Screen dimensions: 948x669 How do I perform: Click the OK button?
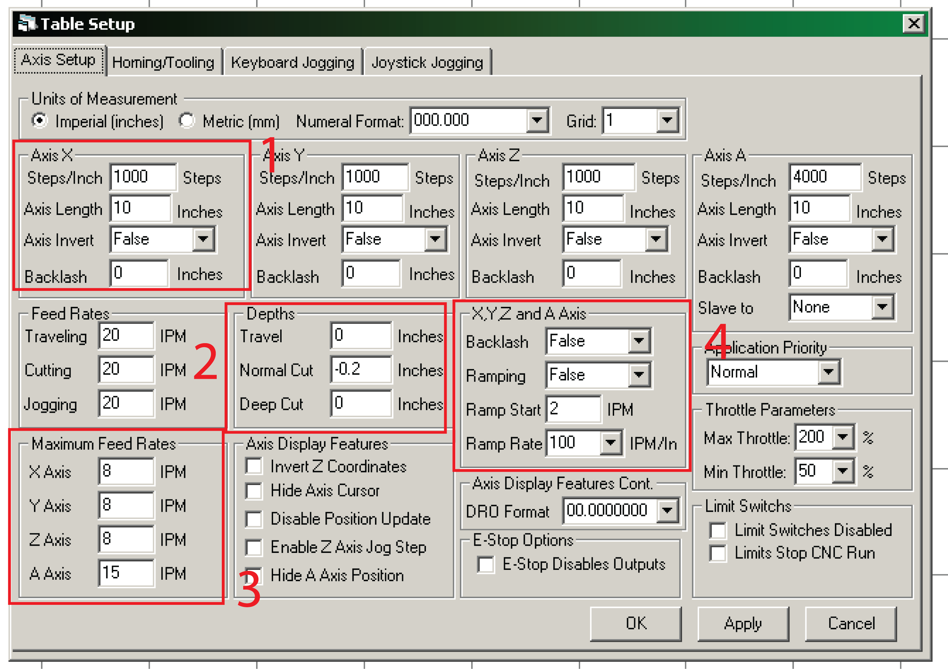[636, 623]
